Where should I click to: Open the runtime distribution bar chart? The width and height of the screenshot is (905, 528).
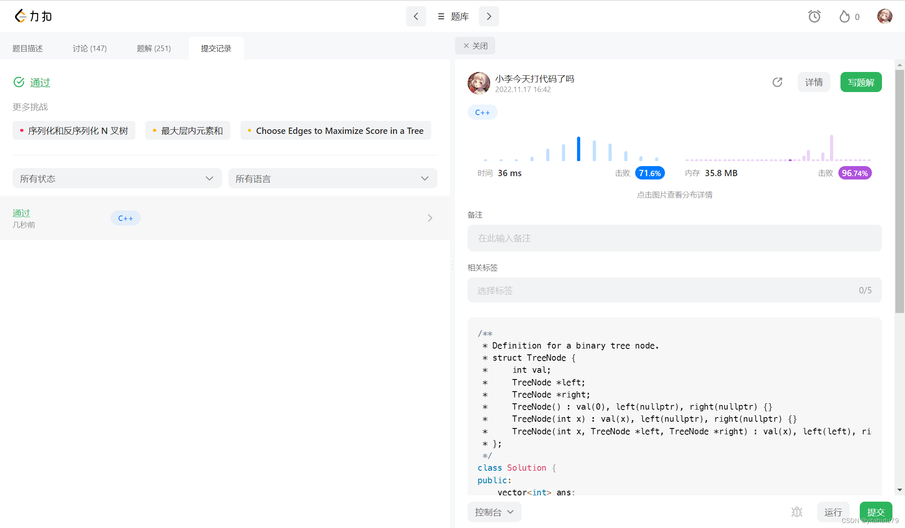click(571, 149)
